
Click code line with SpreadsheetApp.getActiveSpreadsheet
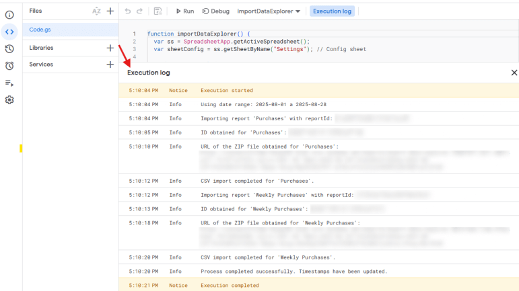click(232, 42)
